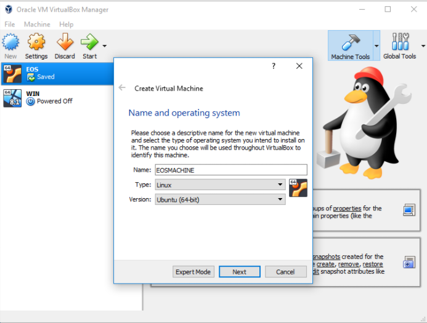The width and height of the screenshot is (427, 323).
Task: Click the green Start arrow icon
Action: 89,42
